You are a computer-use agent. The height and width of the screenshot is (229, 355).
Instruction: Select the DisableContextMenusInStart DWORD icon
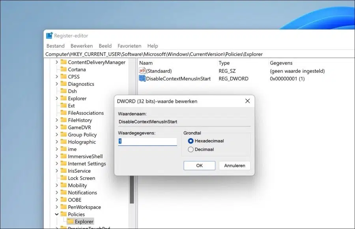142,78
